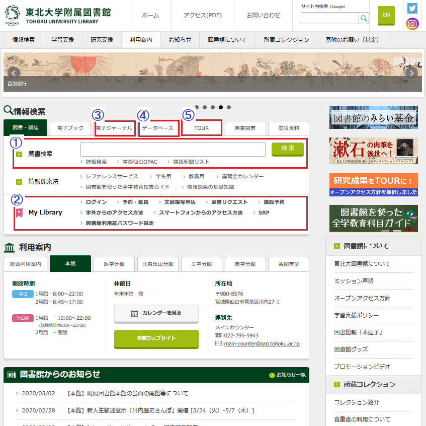Screen dimensions: 426x426
Task: Advance the banner with the next arrow
Action: click(412, 73)
